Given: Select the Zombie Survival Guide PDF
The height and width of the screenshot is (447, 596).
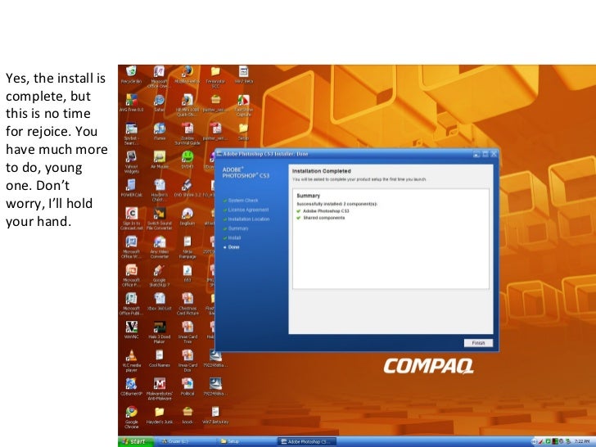Looking at the screenshot, I should pos(187,133).
